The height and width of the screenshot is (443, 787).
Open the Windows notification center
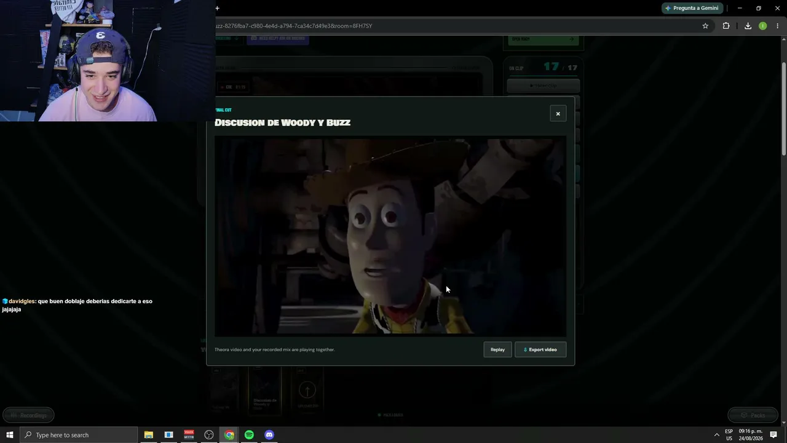coord(773,435)
